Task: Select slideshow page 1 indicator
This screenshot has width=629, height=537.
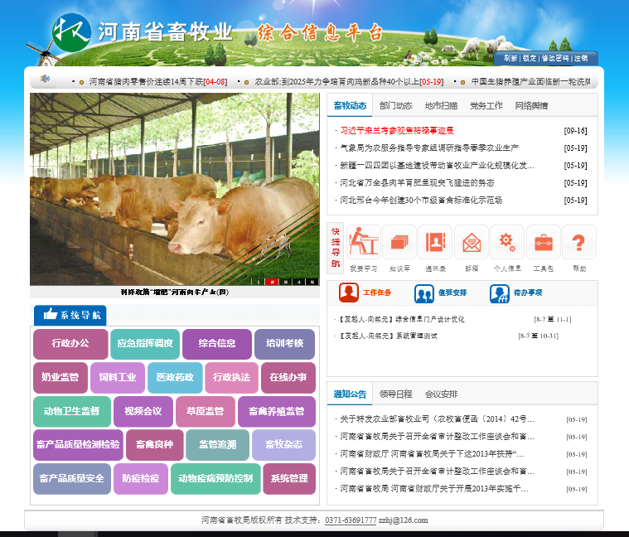Action: tap(259, 282)
